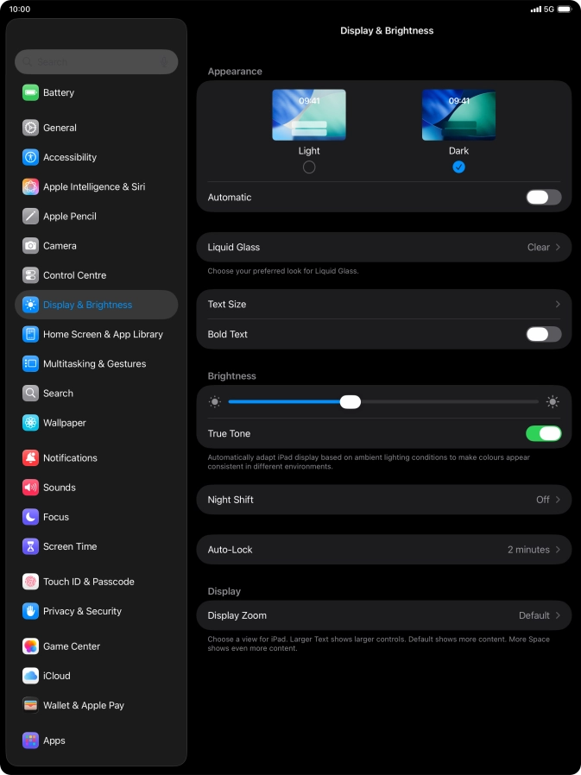
Task: Open Display Zoom Default setting
Action: click(384, 615)
